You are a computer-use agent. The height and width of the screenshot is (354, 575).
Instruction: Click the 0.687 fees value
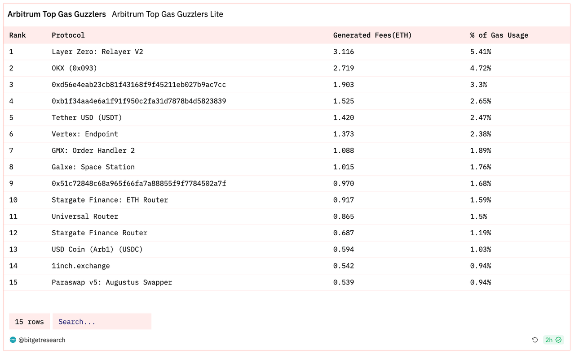[x=344, y=233]
